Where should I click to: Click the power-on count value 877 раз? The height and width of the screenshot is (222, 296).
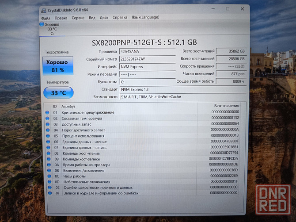click(231, 74)
